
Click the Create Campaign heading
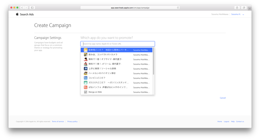click(x=53, y=25)
